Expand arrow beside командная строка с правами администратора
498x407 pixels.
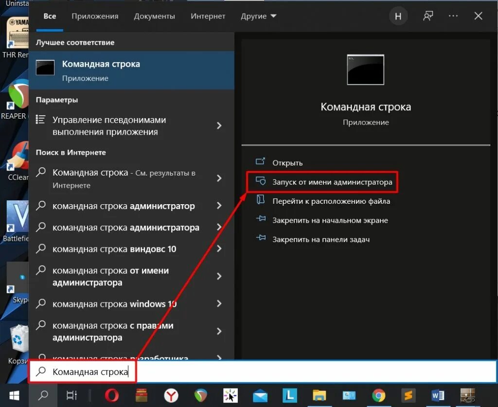pos(219,332)
